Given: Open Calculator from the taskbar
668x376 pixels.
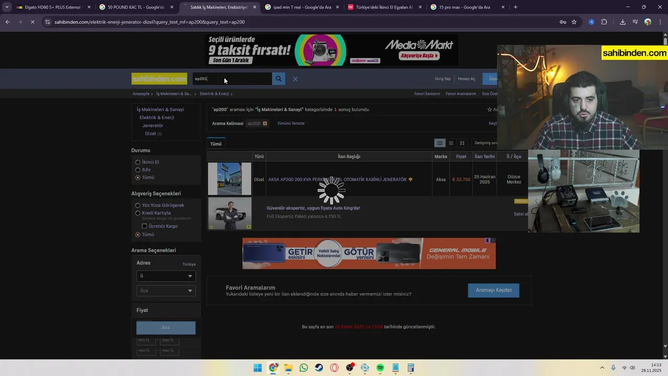Looking at the screenshot, I should click(x=411, y=368).
